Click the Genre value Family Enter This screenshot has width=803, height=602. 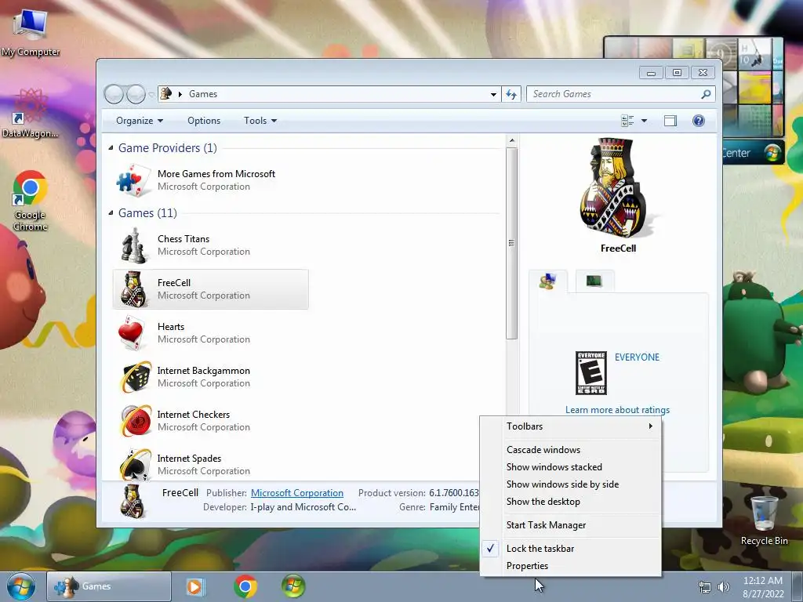tap(455, 507)
